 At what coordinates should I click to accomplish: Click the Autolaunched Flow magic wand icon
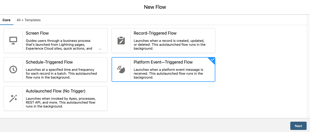(13, 98)
